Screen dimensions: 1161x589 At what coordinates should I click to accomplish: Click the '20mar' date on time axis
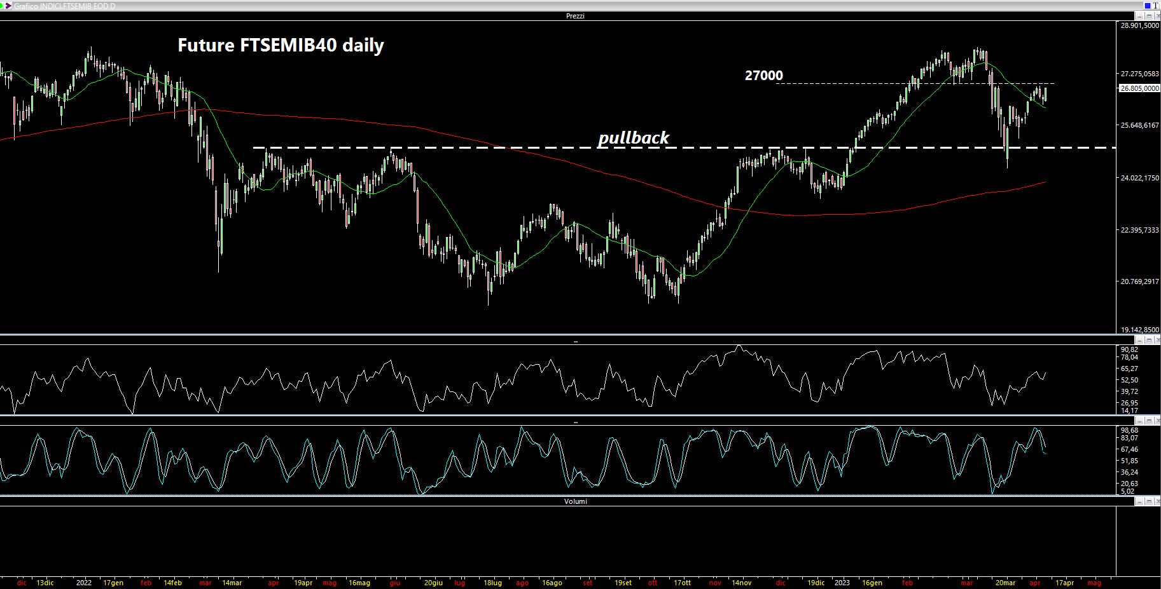(1006, 583)
